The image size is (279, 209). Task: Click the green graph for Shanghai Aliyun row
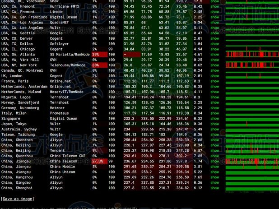click(252, 188)
